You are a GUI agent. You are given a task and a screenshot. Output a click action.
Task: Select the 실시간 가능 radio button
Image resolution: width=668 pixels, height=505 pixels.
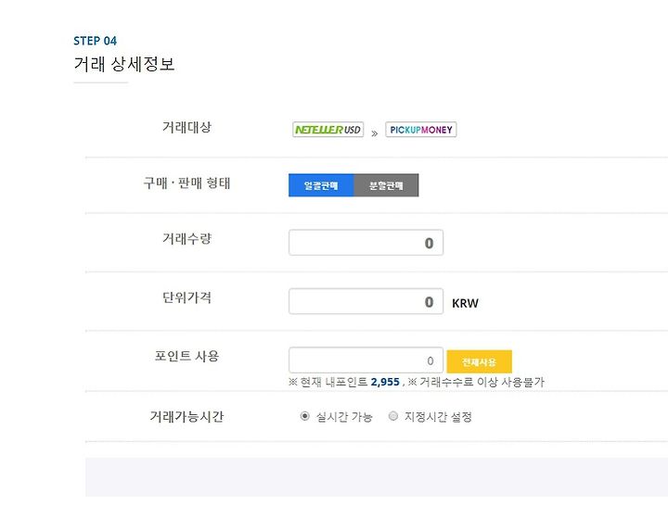[304, 416]
